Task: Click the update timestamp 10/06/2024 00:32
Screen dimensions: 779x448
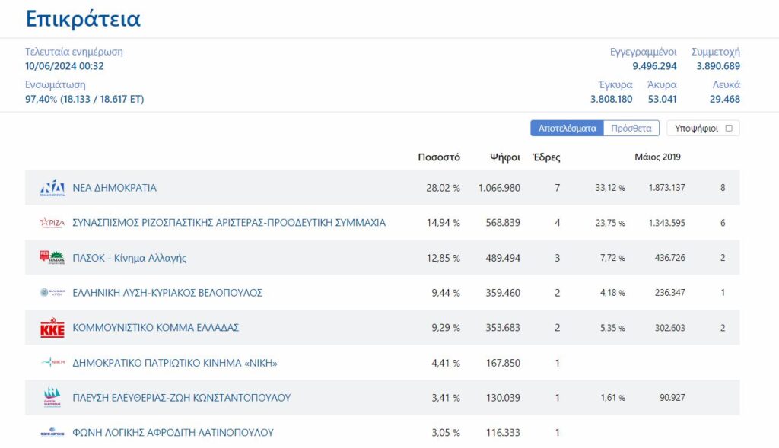Action: pos(65,66)
